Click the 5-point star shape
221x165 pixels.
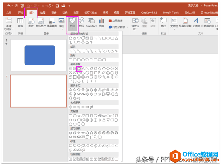83,133
